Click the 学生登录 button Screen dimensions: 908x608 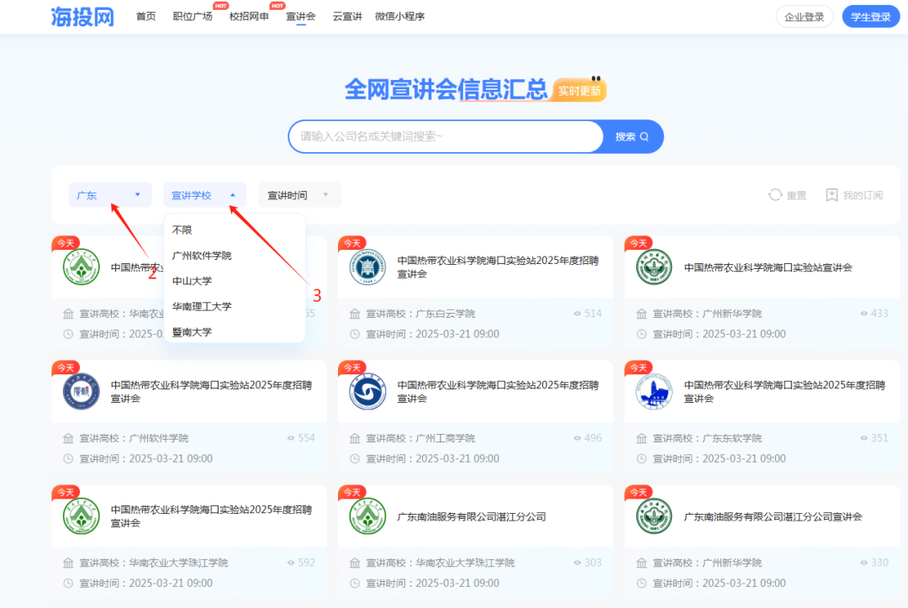pyautogui.click(x=871, y=16)
